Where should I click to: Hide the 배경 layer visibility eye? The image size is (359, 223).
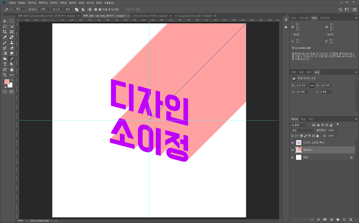pyautogui.click(x=293, y=157)
